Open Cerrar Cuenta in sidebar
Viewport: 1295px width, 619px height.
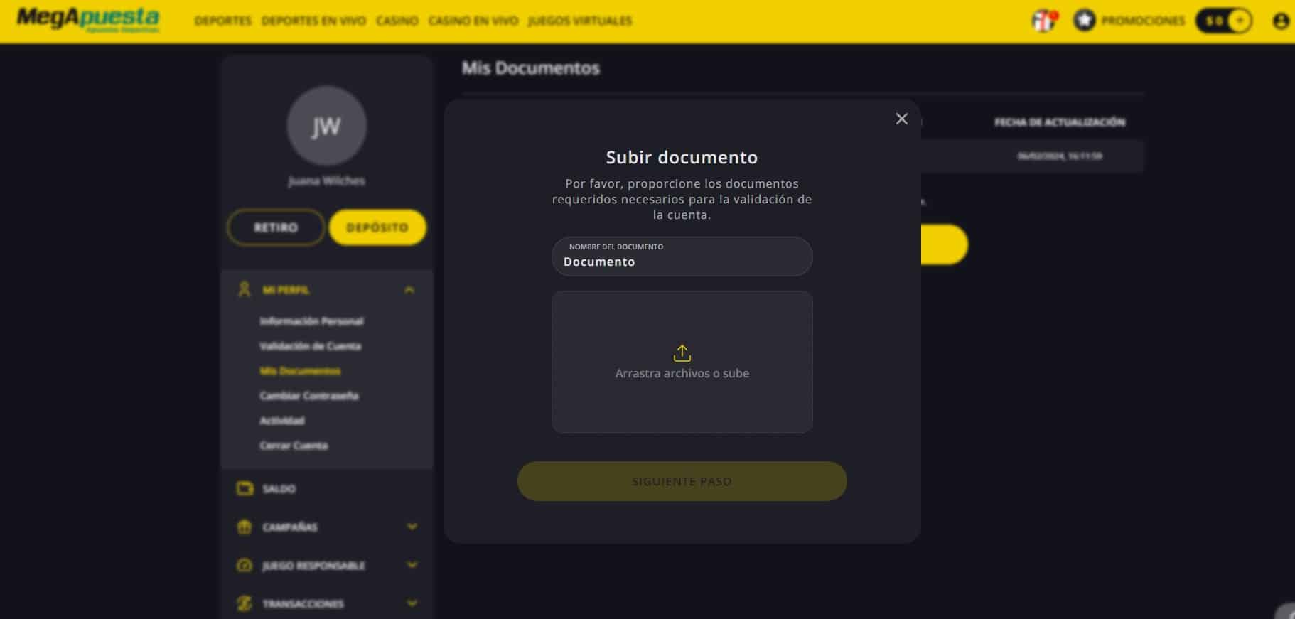click(x=294, y=446)
